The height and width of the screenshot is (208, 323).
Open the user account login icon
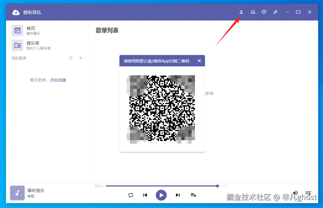coord(241,12)
